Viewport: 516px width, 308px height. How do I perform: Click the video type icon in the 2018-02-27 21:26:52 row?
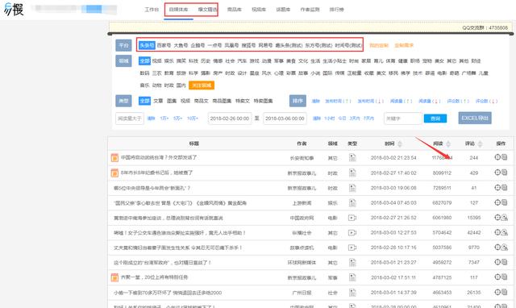(x=352, y=218)
